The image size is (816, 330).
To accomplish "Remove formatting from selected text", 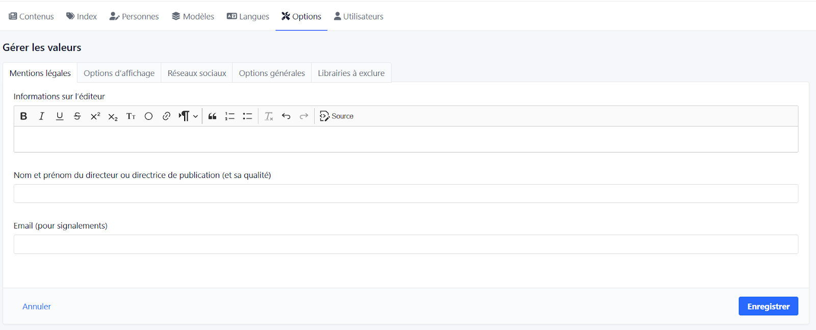I will [x=269, y=116].
